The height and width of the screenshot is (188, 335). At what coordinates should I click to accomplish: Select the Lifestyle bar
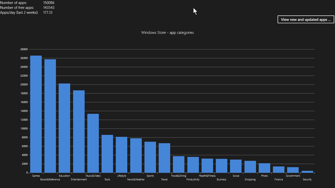pos(122,155)
